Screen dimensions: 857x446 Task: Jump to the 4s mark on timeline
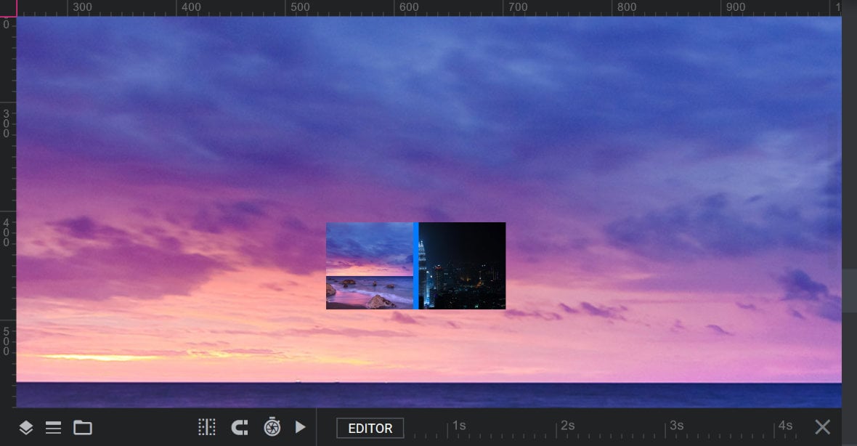pyautogui.click(x=785, y=425)
